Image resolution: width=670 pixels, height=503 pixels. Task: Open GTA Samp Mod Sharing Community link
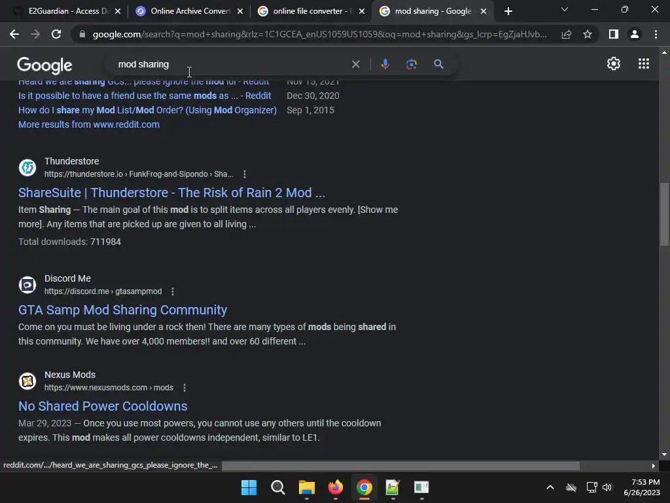pos(122,310)
